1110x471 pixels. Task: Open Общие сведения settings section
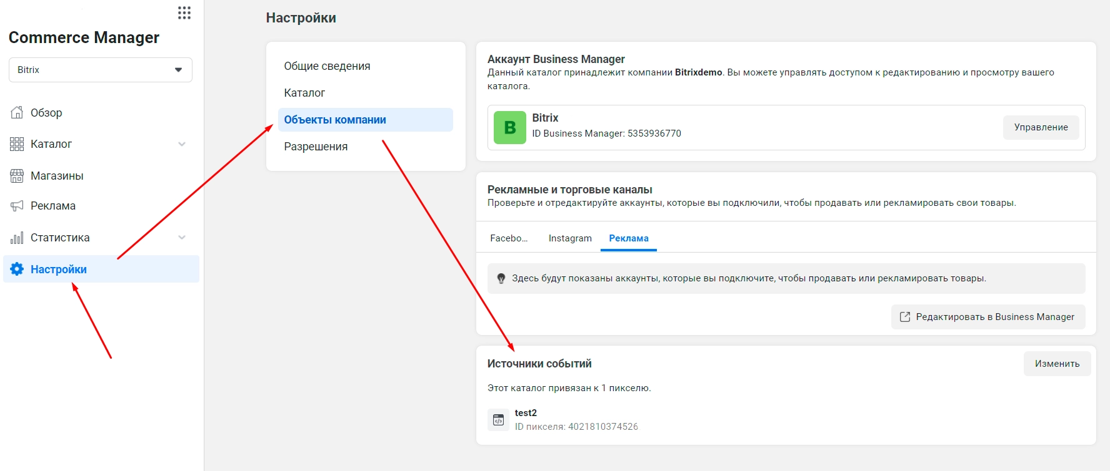point(366,66)
